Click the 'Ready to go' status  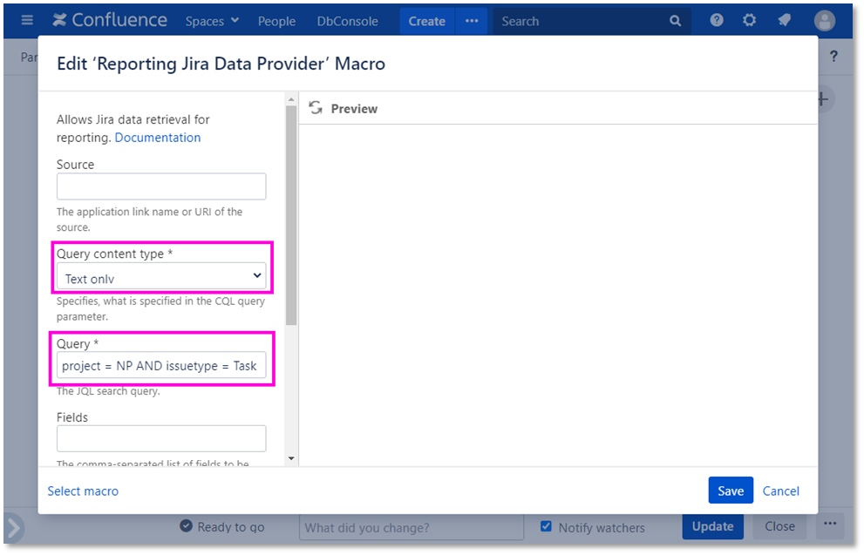click(222, 526)
